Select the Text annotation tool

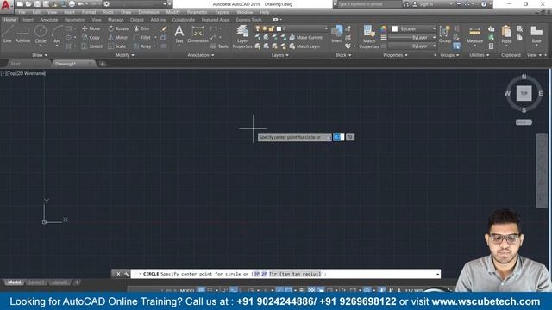coord(179,34)
